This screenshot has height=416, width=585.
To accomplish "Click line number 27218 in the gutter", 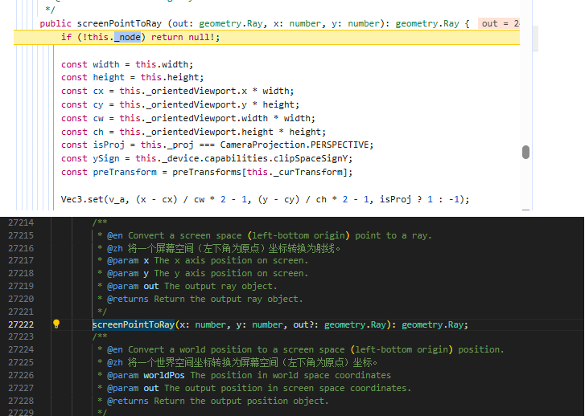I will pos(21,273).
